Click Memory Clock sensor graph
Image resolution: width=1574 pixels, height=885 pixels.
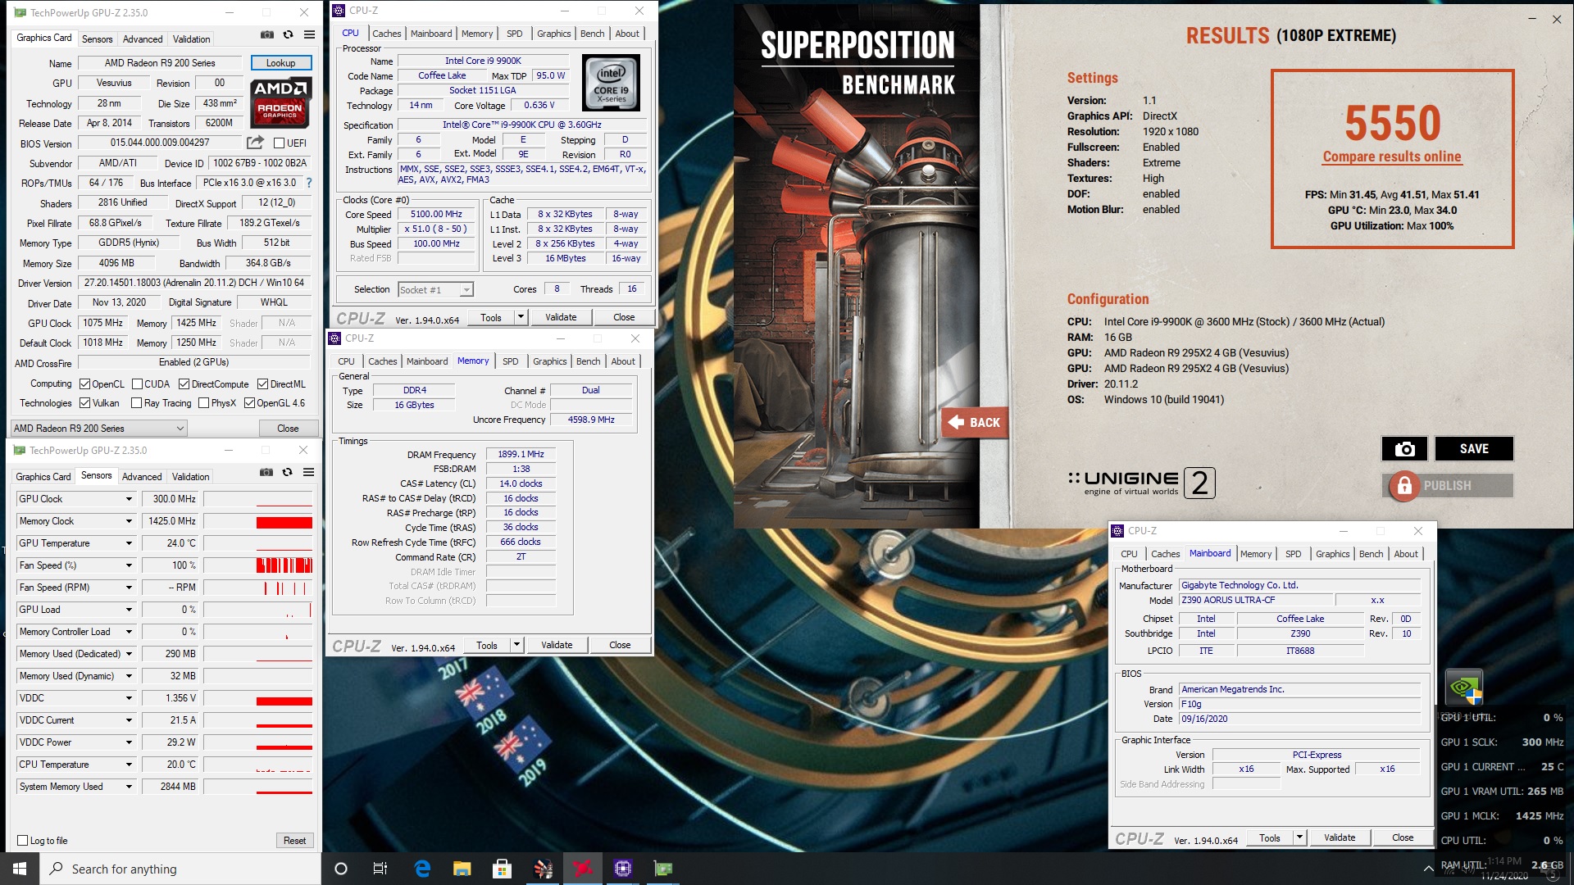point(258,521)
